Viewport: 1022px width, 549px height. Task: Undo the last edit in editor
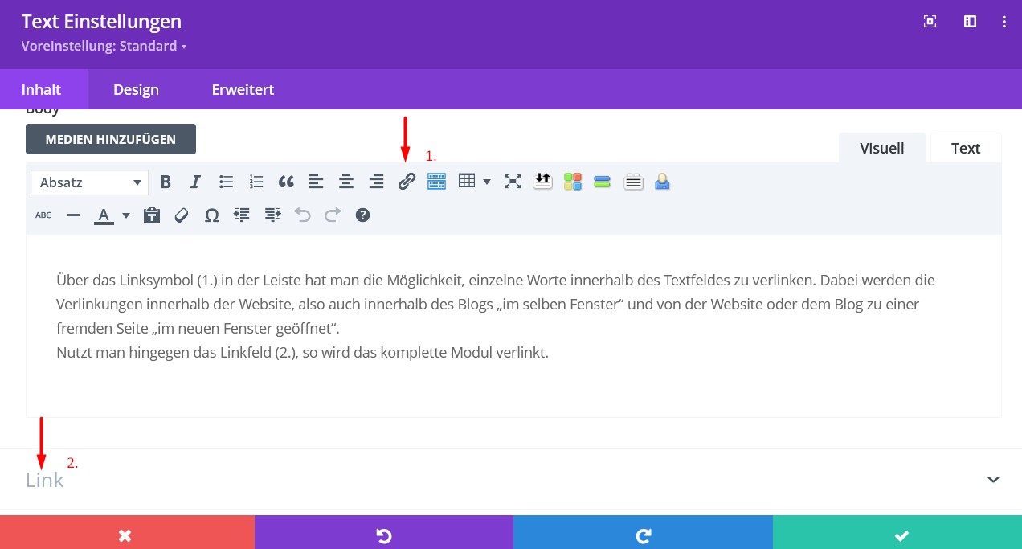302,215
